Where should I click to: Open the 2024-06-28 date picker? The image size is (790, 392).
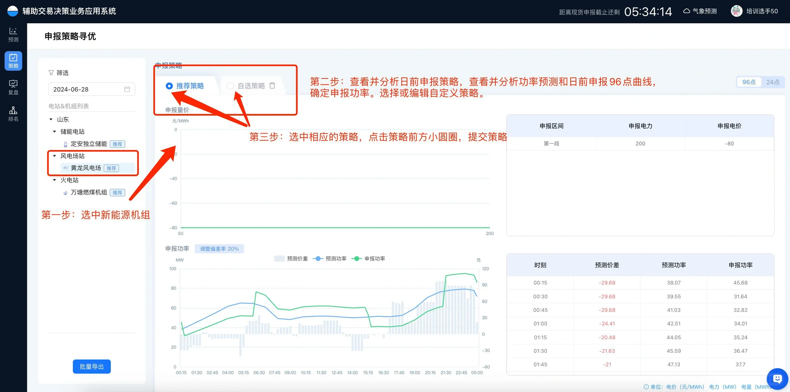[x=92, y=89]
